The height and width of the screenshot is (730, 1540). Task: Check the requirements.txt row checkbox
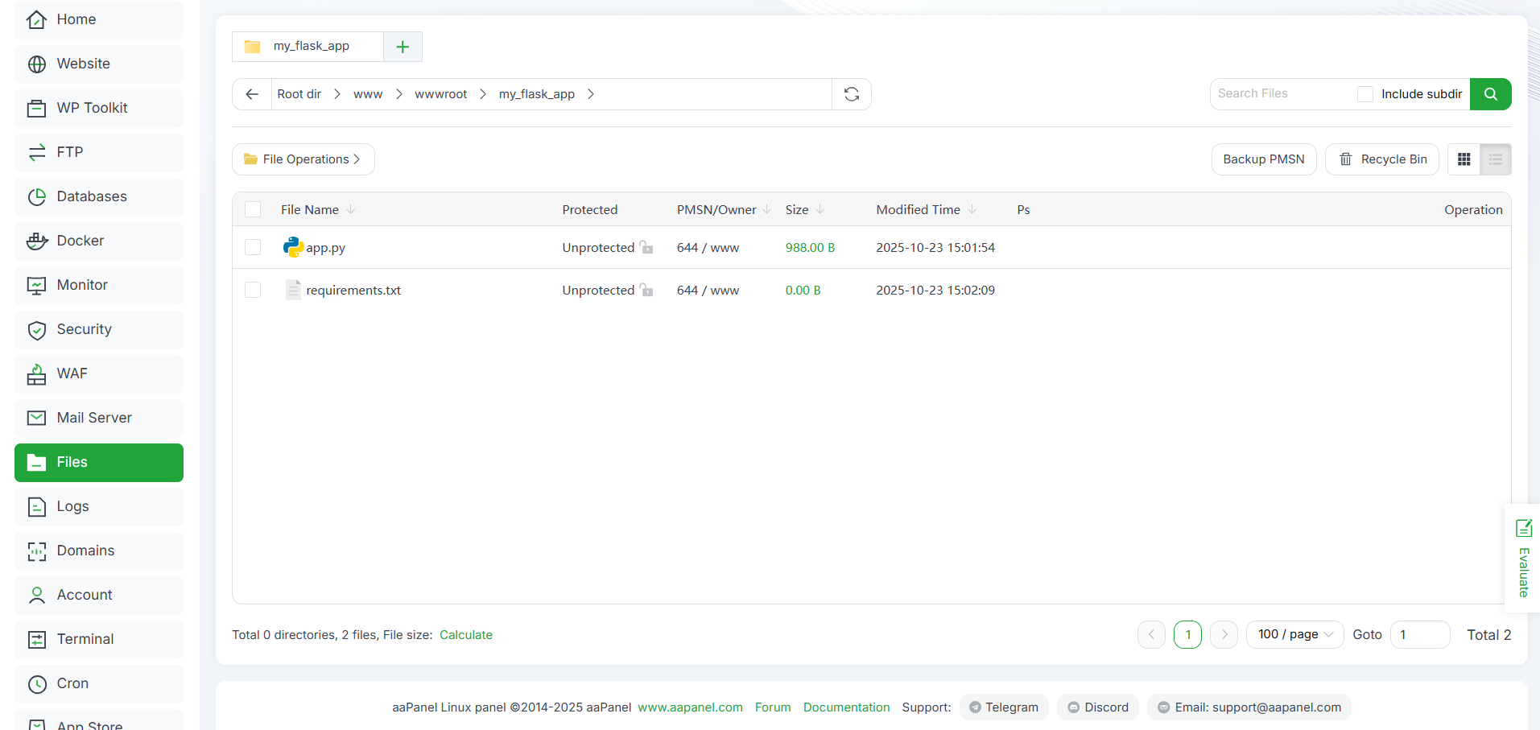coord(253,290)
